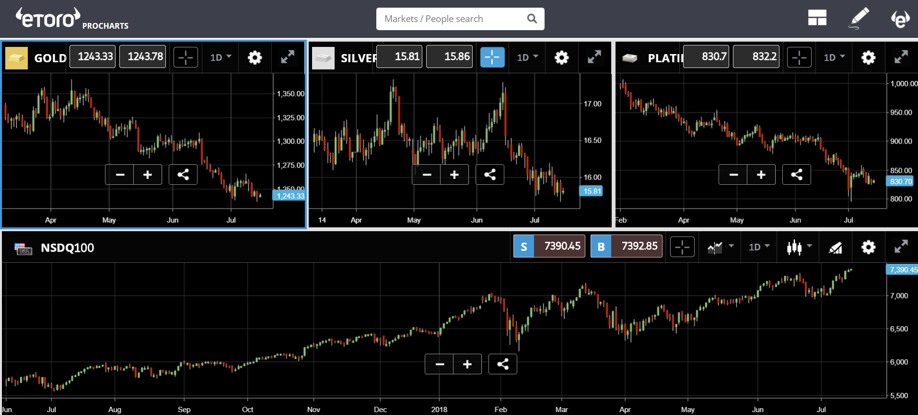This screenshot has width=918, height=415.
Task: Enable crosshair on the GOLD chart
Action: point(186,57)
